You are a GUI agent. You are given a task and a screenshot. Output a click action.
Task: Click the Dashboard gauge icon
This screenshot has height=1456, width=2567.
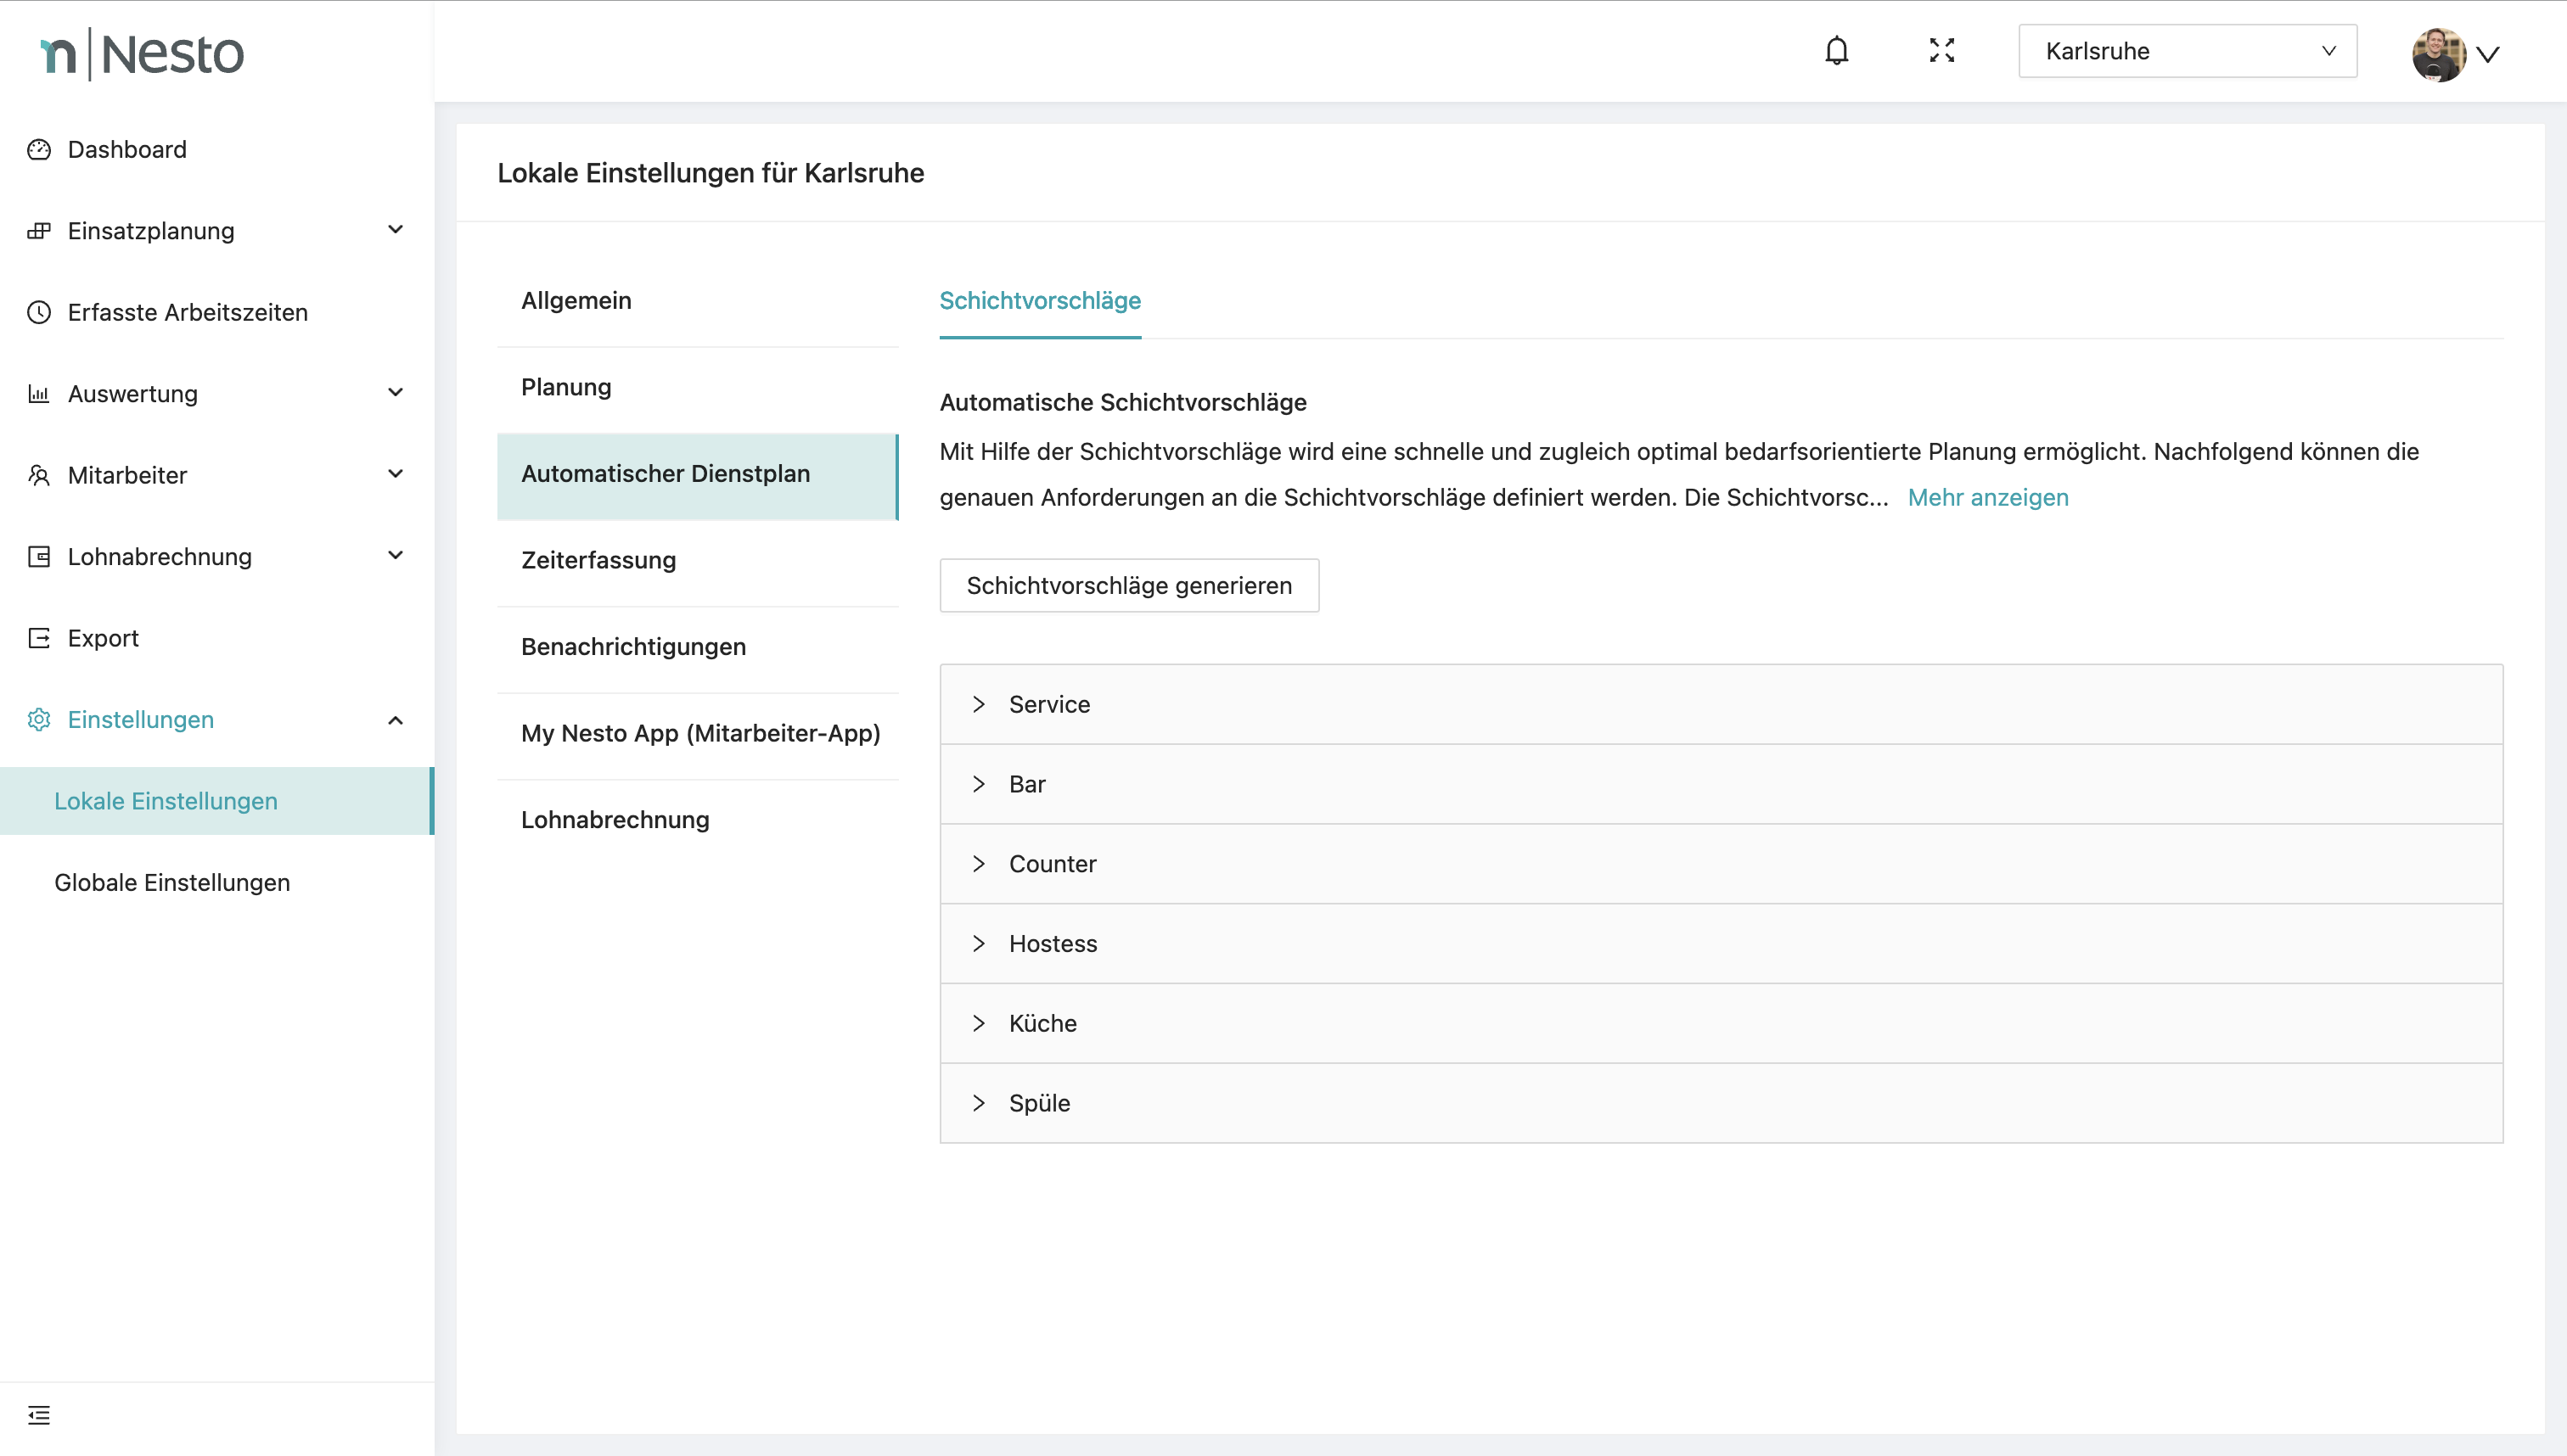click(x=39, y=150)
